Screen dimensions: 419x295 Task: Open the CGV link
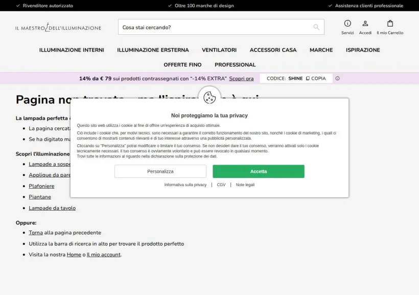coord(221,185)
